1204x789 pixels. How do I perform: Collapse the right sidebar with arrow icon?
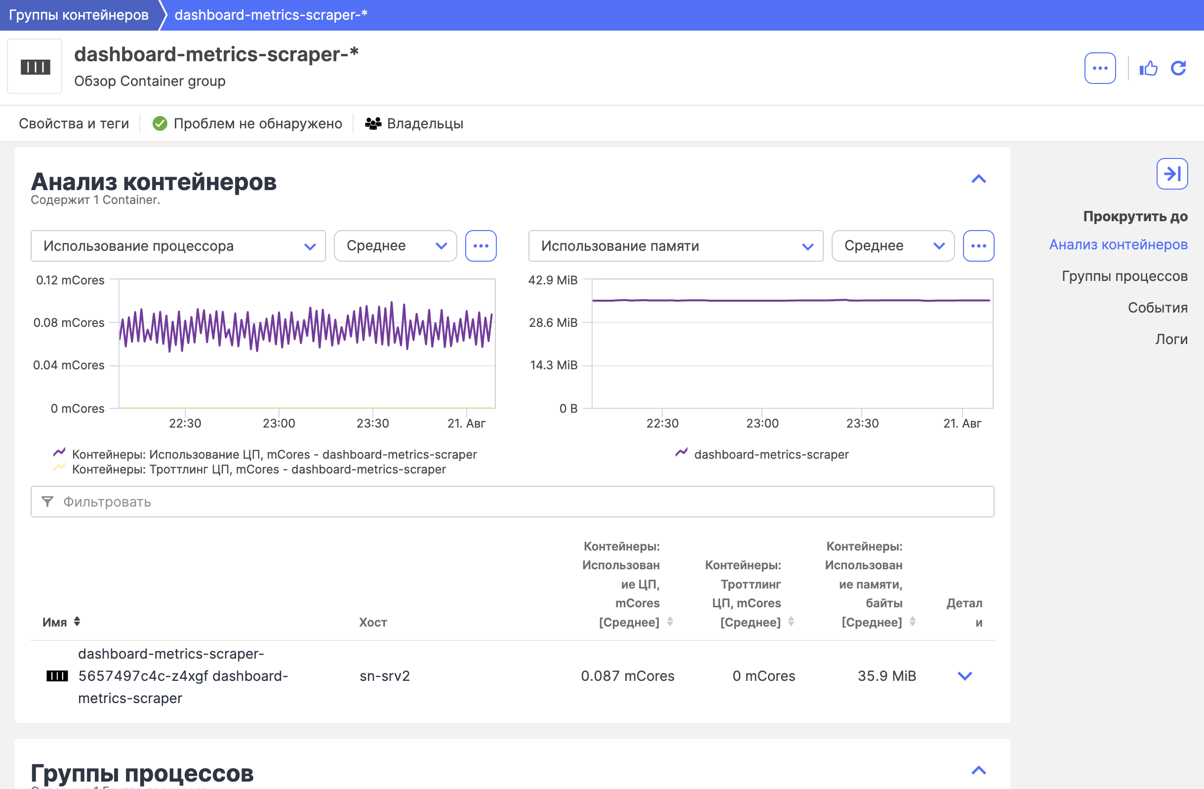[1171, 174]
